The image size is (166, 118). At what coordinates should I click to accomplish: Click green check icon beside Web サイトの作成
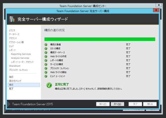pyautogui.click(x=46, y=57)
